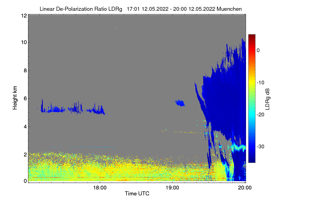Click the '8' height tick label

(x=25, y=70)
